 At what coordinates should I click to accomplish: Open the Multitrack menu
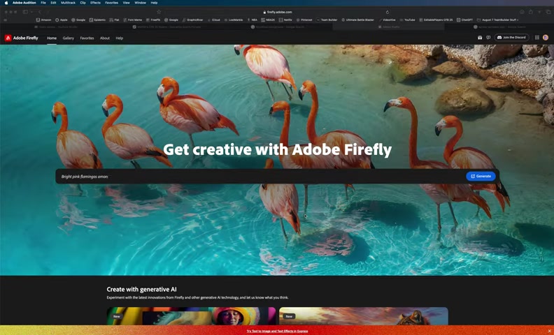point(68,3)
